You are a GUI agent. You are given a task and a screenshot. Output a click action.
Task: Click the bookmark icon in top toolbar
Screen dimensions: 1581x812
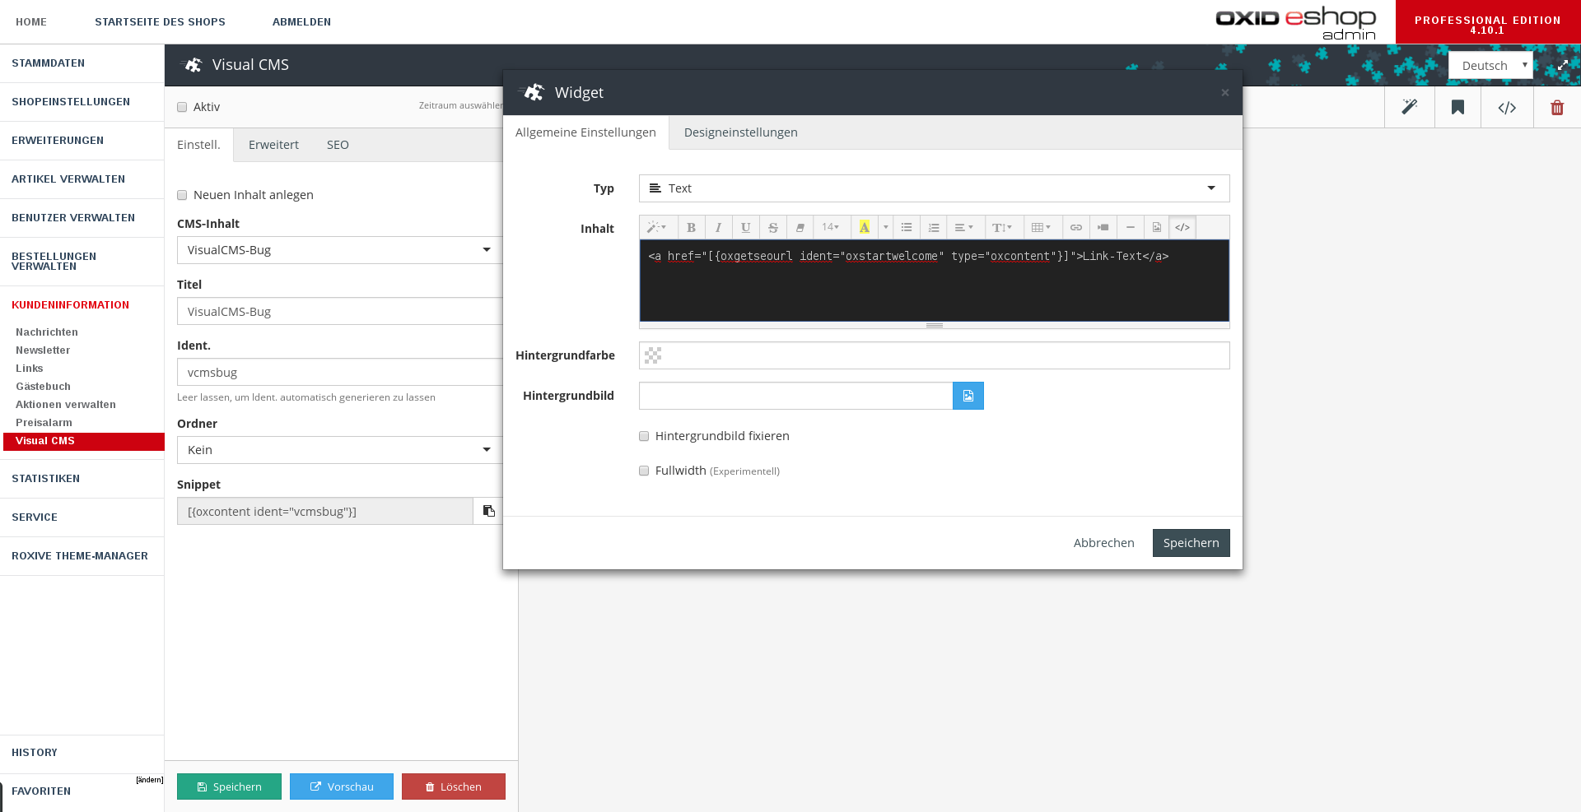pos(1457,108)
